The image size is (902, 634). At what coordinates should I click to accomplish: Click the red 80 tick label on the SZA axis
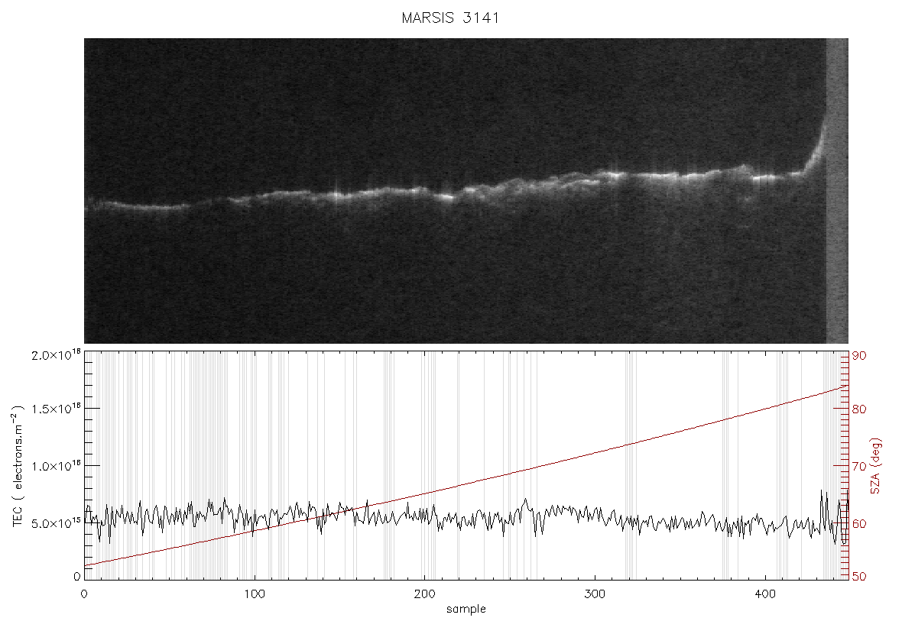tap(859, 409)
